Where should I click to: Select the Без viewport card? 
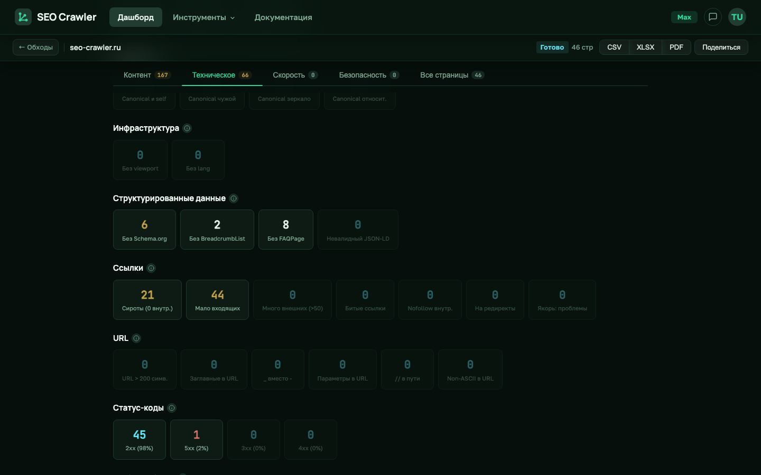point(140,160)
